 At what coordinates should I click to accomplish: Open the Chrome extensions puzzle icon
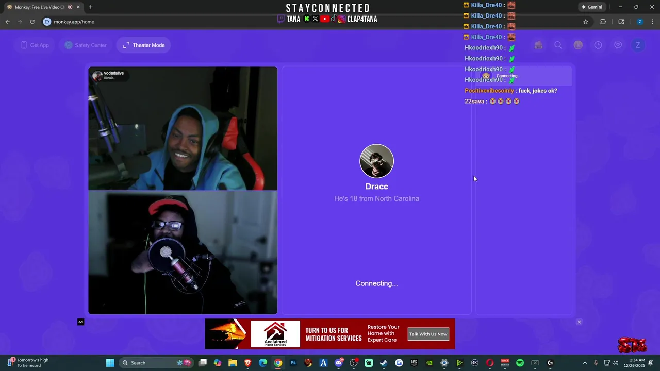coord(603,22)
